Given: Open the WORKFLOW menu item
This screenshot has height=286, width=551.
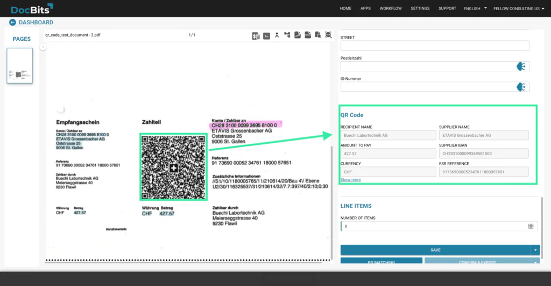Looking at the screenshot, I should click(391, 9).
